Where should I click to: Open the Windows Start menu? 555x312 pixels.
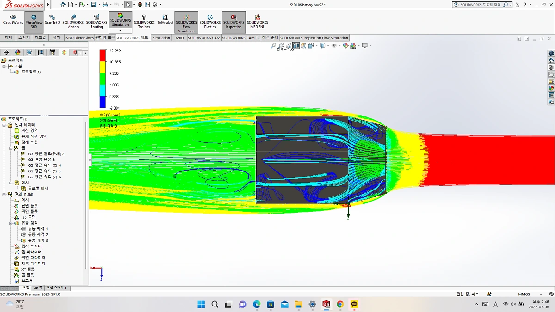[x=201, y=304]
